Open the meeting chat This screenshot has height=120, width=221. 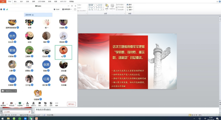40,103
